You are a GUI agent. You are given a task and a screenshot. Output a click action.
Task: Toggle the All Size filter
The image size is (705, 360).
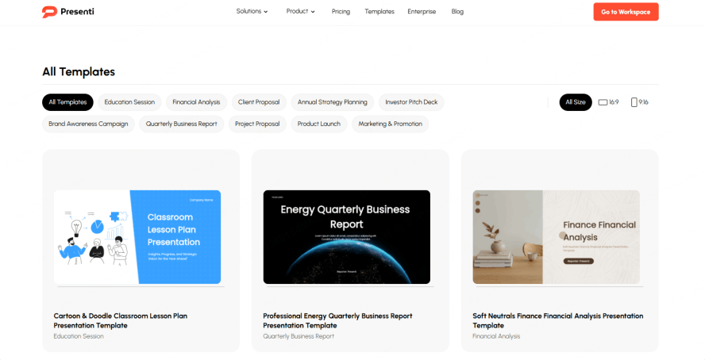coord(575,102)
